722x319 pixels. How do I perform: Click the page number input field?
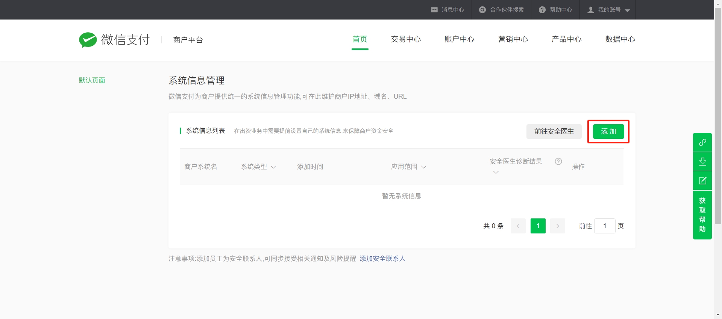[x=604, y=226]
